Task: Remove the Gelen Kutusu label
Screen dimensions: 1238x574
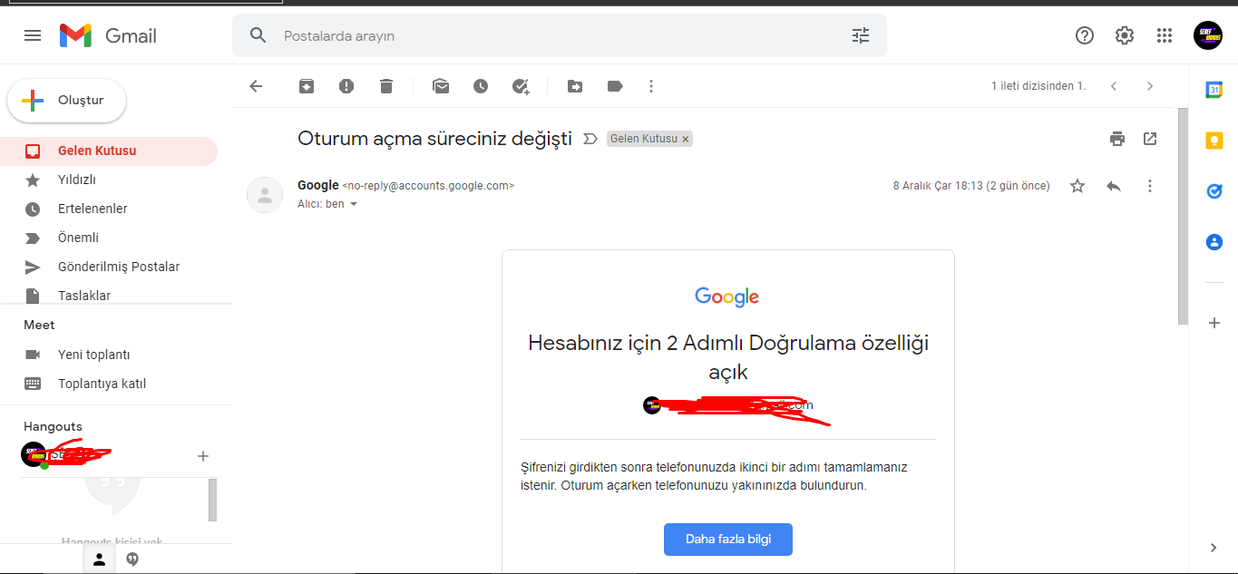Action: pyautogui.click(x=686, y=139)
